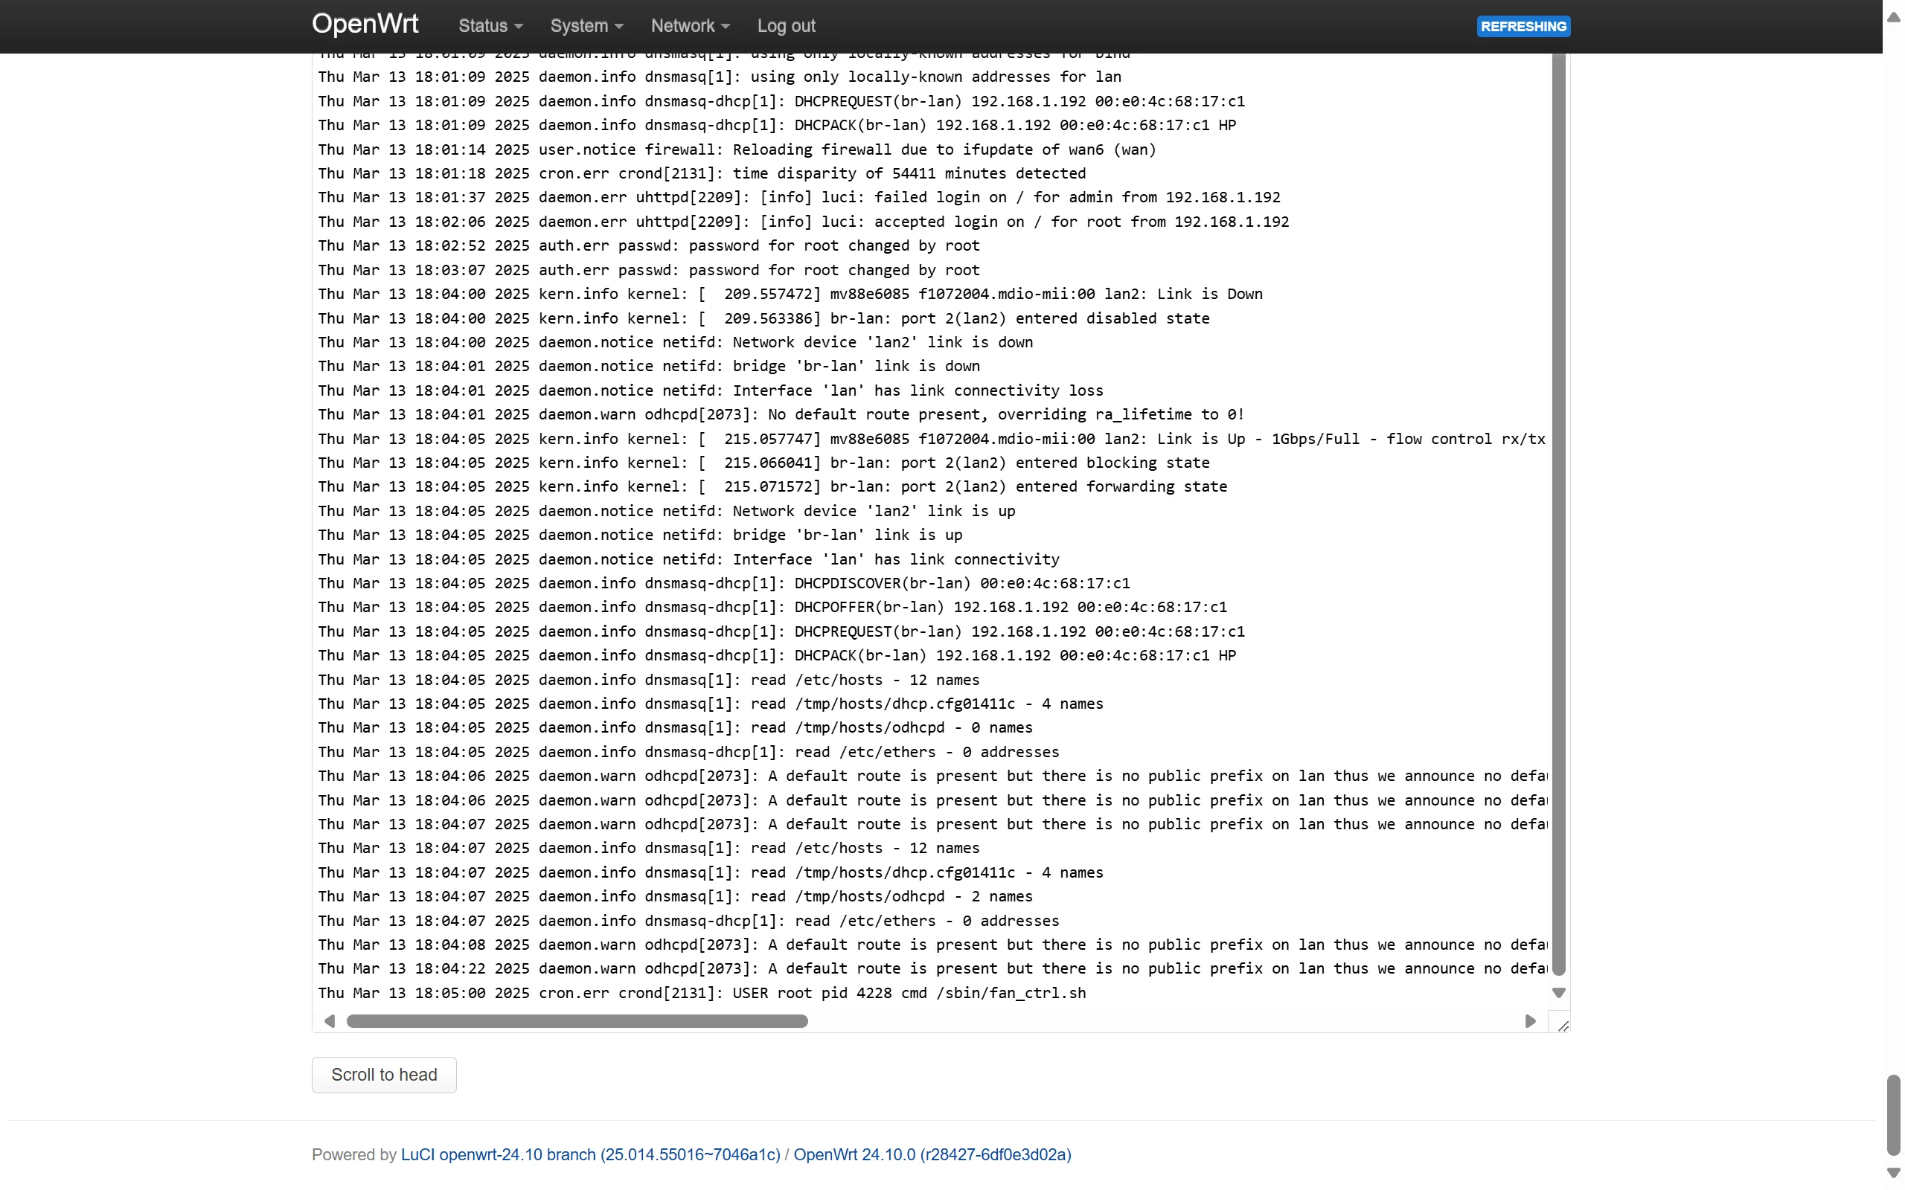Click the log vertical scrollbar thumb

[x=1557, y=514]
